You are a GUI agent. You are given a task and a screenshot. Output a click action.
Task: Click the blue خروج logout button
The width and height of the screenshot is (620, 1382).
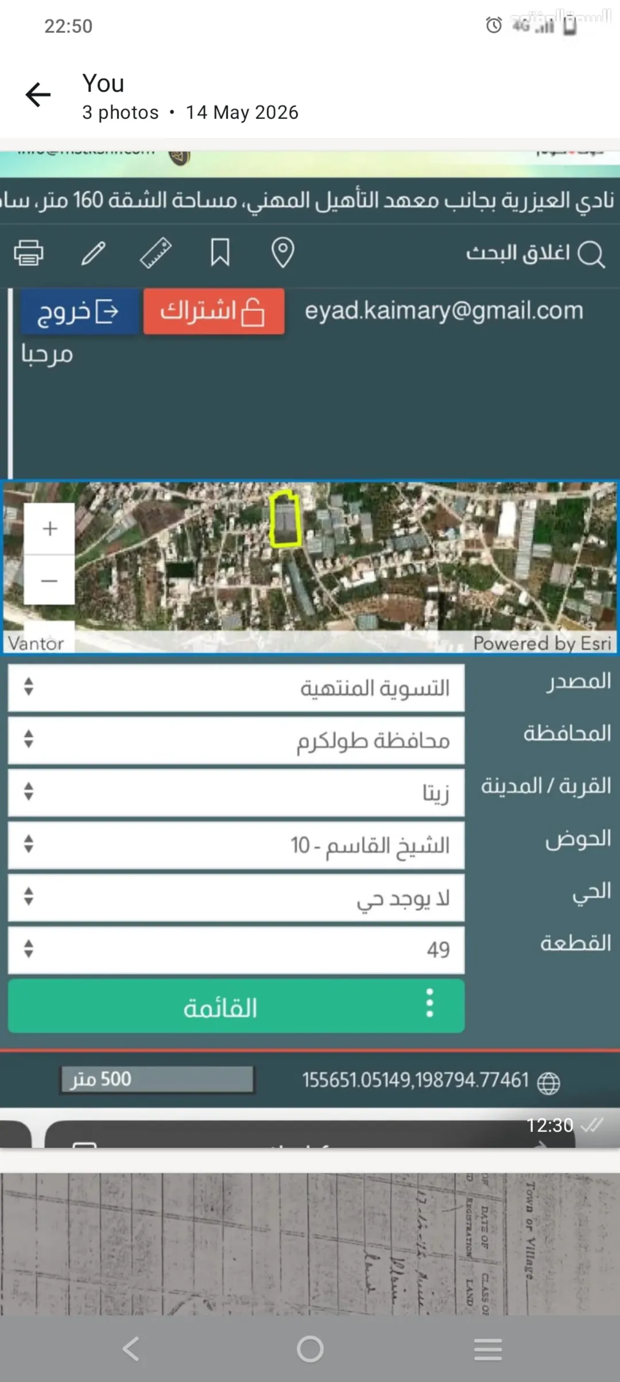pos(80,311)
